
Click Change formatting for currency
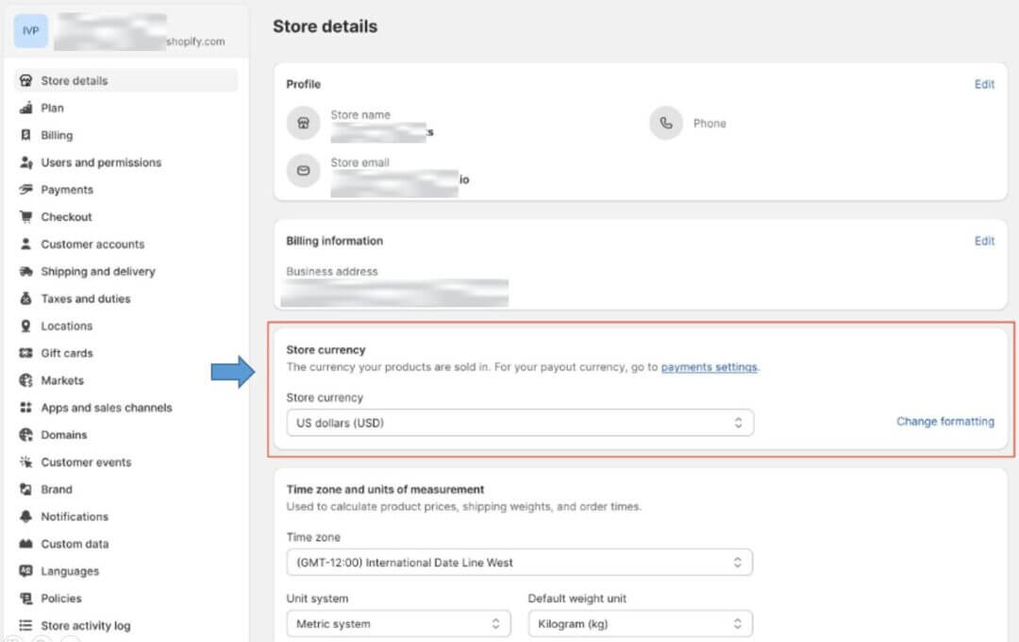pyautogui.click(x=944, y=422)
